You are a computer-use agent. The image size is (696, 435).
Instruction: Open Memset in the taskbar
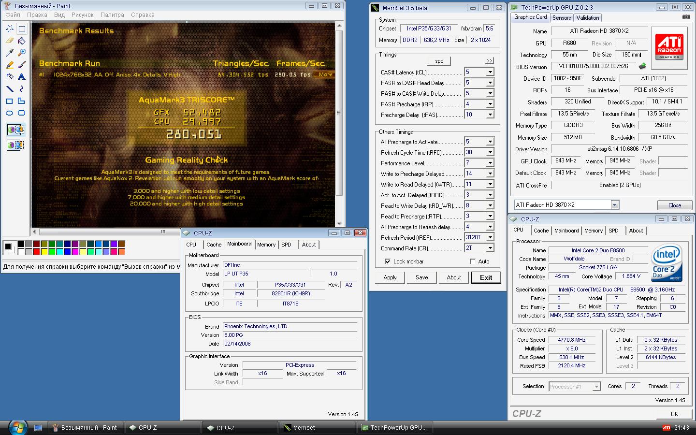tap(318, 428)
